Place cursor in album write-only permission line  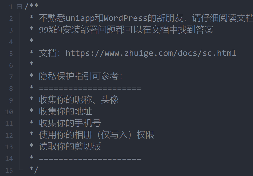pyautogui.click(x=96, y=135)
